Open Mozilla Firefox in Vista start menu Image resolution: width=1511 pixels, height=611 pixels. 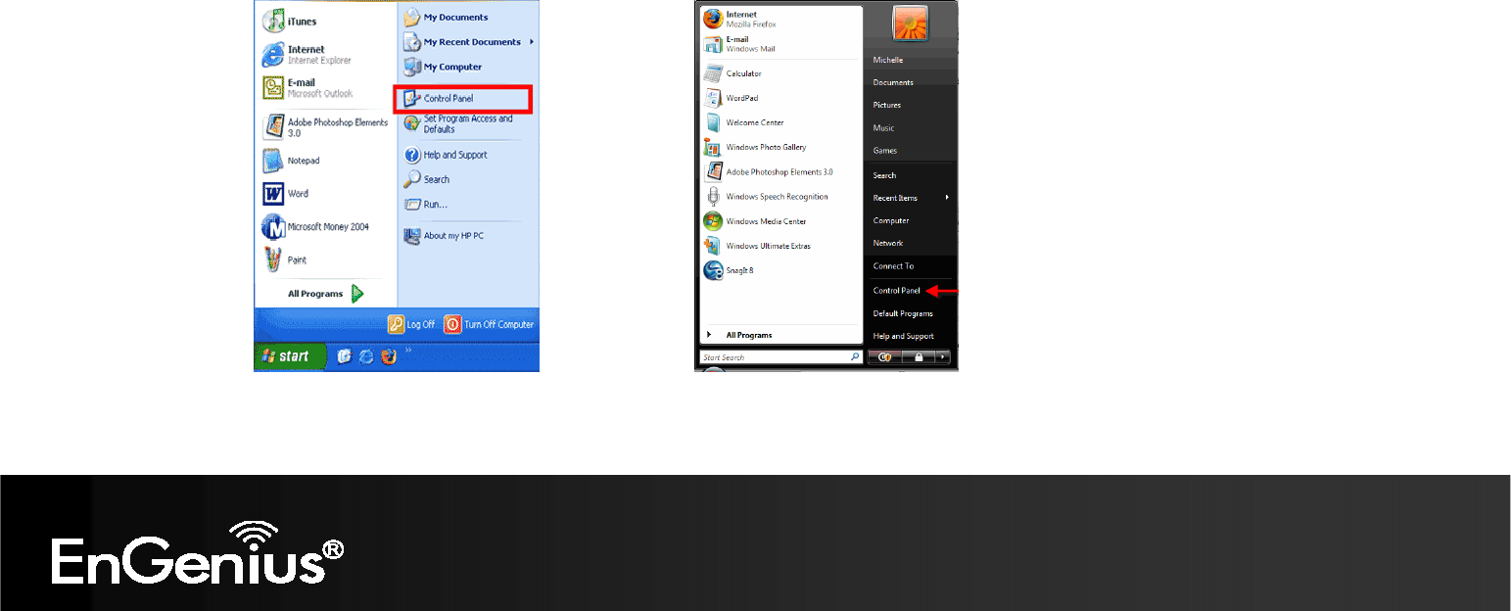741,19
